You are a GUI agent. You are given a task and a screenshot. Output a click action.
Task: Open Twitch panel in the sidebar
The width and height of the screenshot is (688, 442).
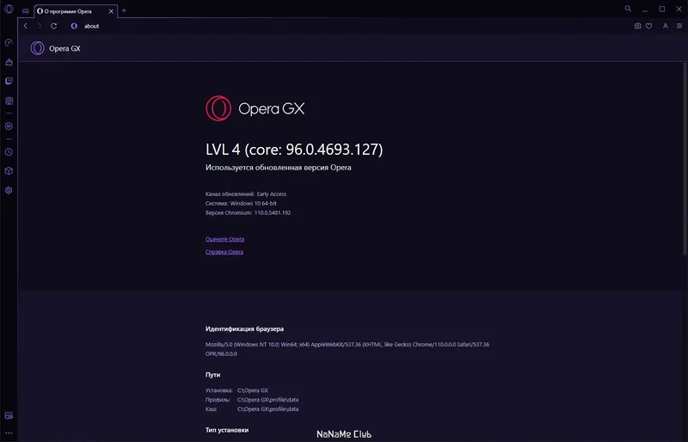pos(9,81)
